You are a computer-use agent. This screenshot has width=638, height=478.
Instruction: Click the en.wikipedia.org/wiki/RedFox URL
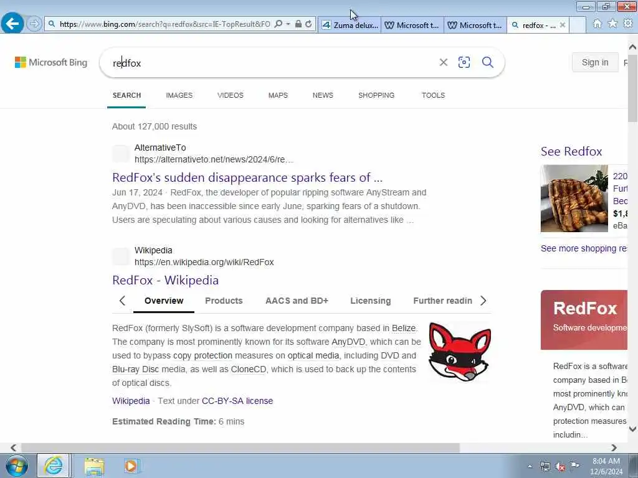[x=204, y=262]
